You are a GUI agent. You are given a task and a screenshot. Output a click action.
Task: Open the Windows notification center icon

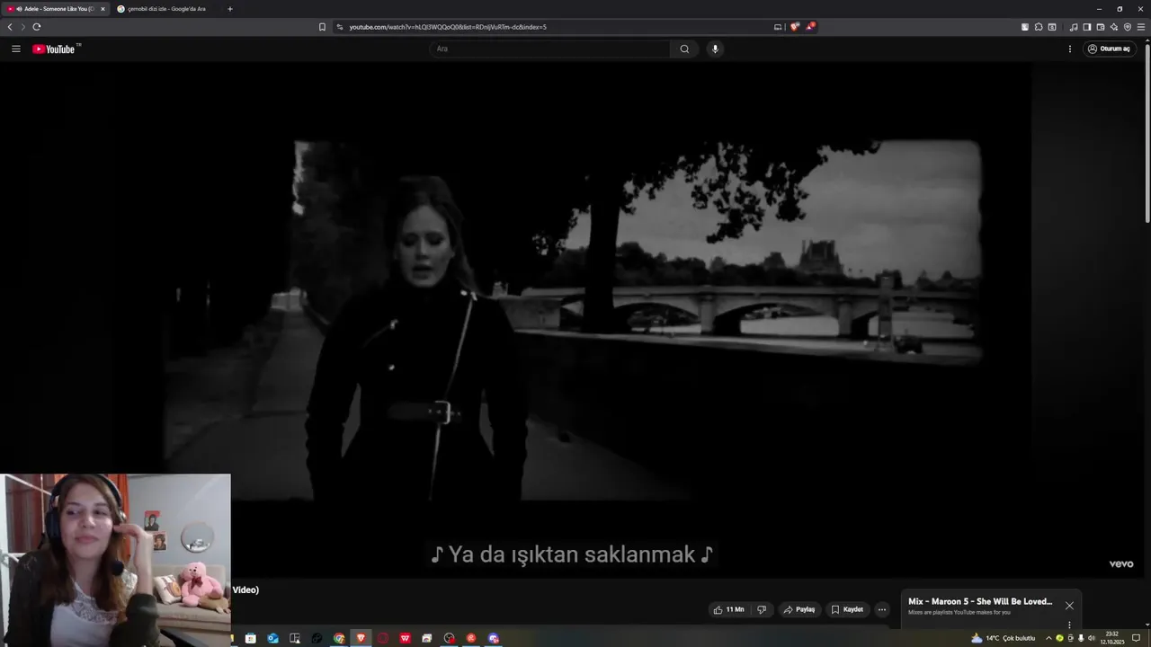(1136, 638)
